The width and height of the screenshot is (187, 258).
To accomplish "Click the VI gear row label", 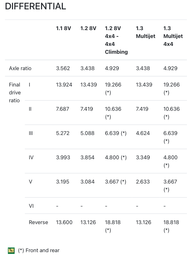I will click(31, 206).
